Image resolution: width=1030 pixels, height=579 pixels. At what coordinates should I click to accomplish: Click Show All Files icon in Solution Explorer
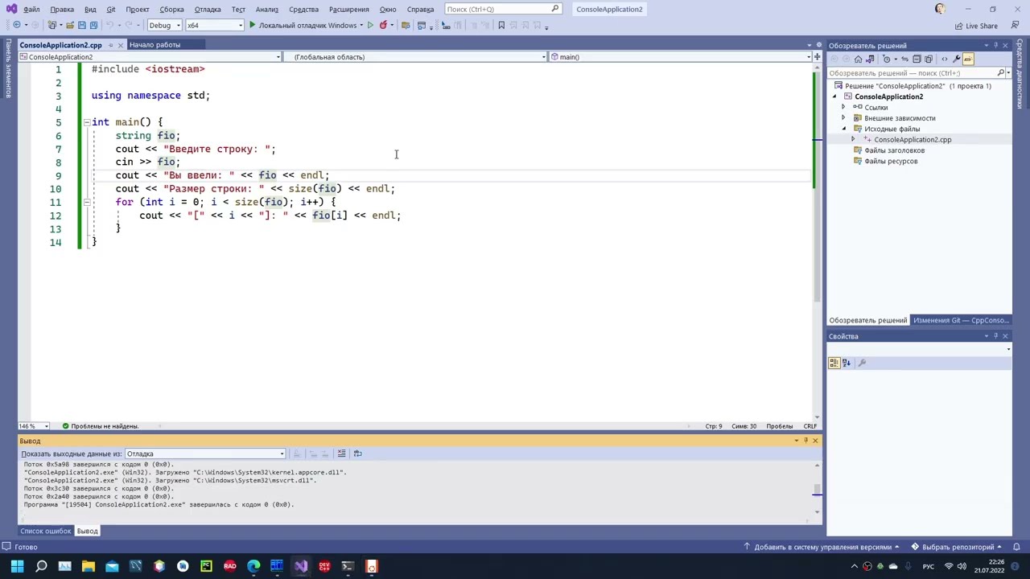pos(929,59)
